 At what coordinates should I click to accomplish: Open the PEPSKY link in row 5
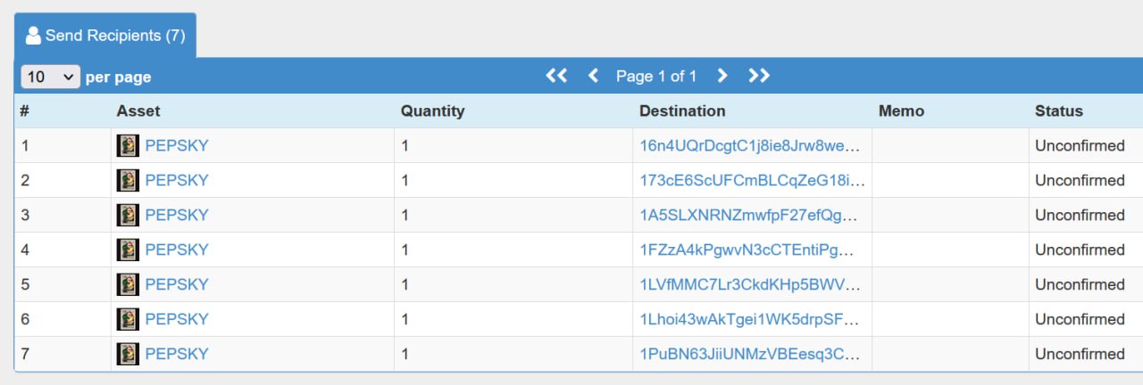[x=177, y=284]
